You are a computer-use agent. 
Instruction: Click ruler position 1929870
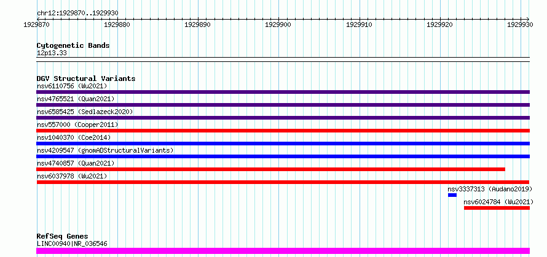(x=37, y=25)
